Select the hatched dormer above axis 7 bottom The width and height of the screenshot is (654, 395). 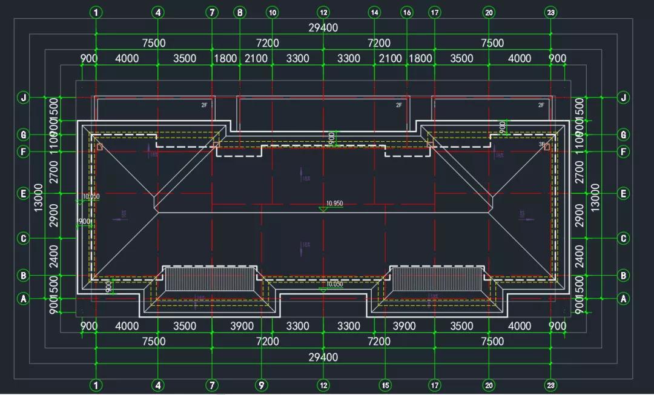[210, 279]
